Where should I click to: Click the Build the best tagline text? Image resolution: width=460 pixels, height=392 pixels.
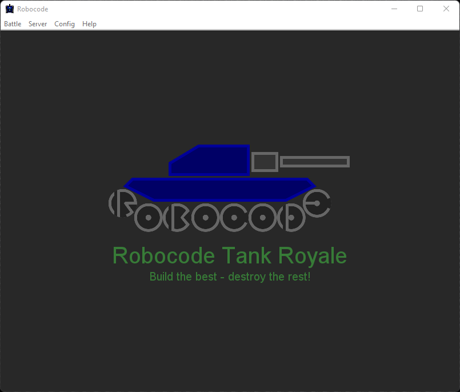coord(230,277)
